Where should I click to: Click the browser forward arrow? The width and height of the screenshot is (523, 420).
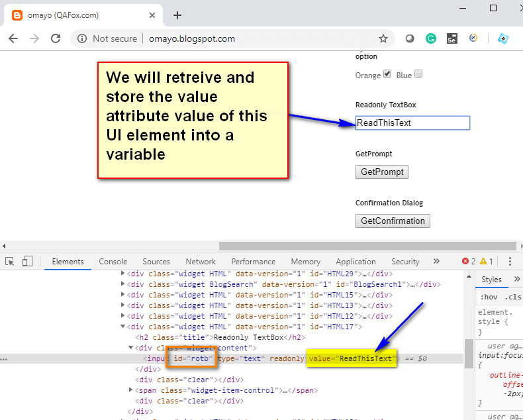pyautogui.click(x=34, y=38)
